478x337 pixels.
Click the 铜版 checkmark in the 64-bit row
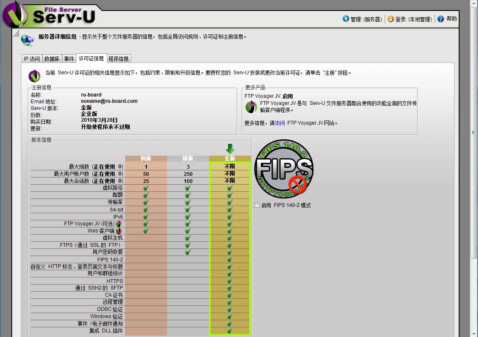(146, 209)
